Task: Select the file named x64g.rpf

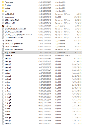Action: point(8,76)
